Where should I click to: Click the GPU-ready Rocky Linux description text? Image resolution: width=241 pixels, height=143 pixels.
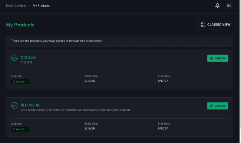pos(76,110)
